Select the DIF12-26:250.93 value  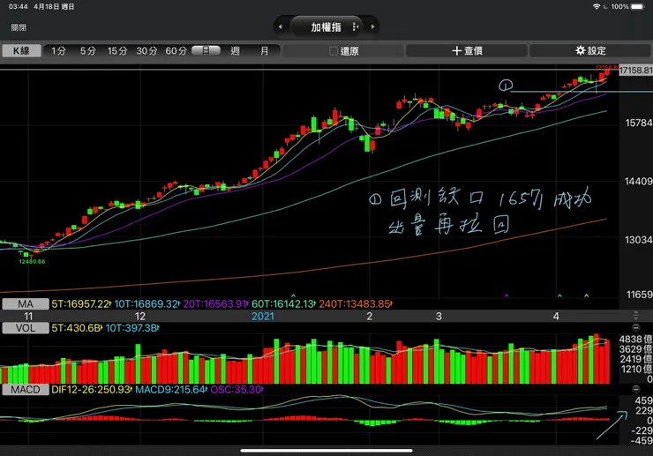click(x=91, y=390)
